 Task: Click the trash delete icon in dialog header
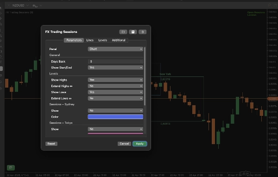pyautogui.click(x=142, y=32)
